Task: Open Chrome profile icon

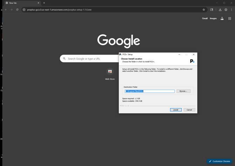Action: tap(226, 10)
